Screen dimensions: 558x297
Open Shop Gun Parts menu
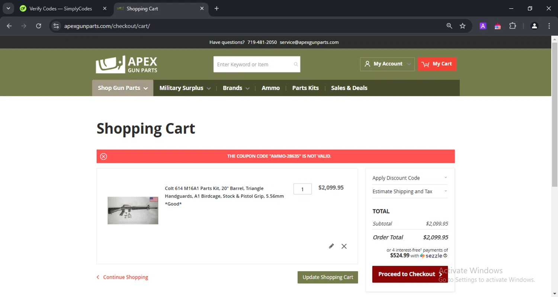click(123, 88)
